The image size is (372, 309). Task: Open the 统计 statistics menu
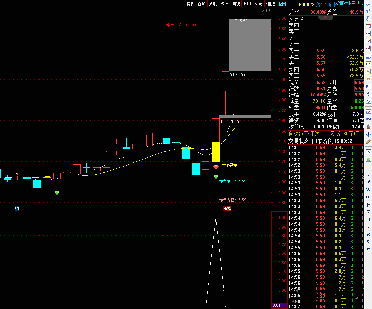pos(224,4)
